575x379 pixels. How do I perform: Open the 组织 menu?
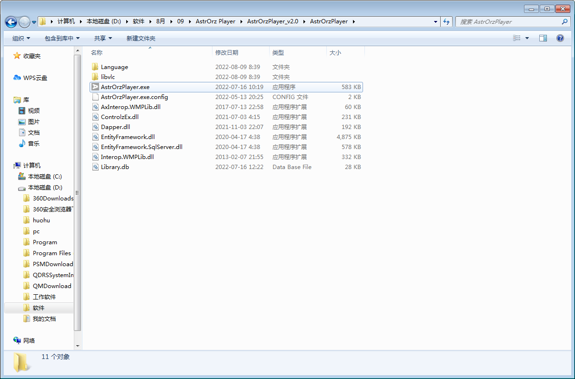21,38
